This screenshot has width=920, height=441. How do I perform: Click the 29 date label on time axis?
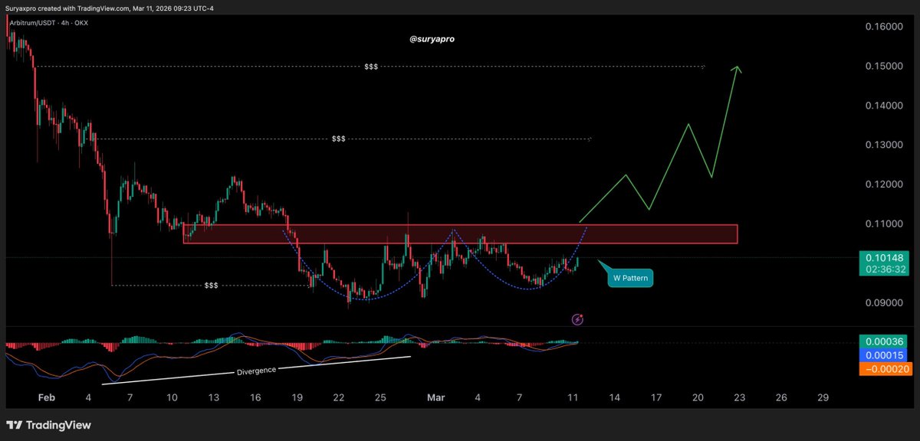(823, 398)
